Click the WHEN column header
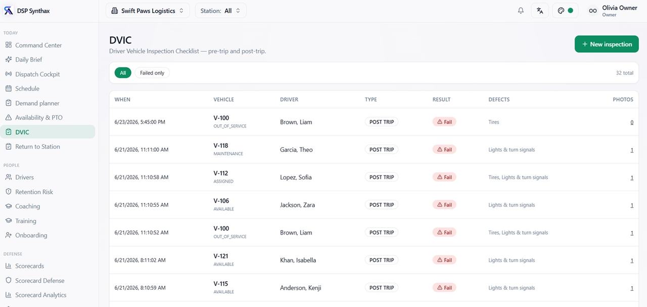Viewport: 647px width, 307px height. click(122, 100)
